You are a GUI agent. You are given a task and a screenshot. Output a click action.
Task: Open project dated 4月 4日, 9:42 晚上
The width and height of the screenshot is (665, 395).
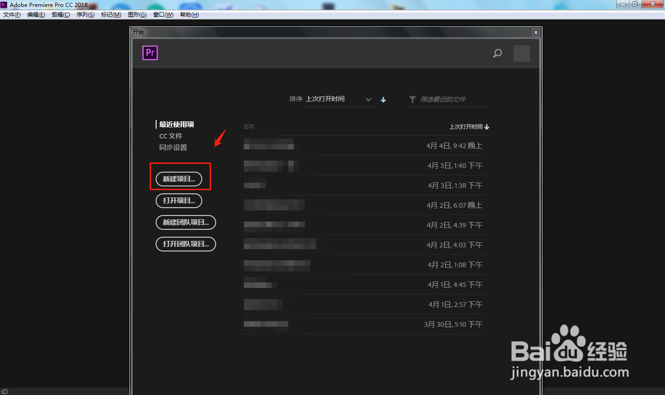click(x=363, y=146)
